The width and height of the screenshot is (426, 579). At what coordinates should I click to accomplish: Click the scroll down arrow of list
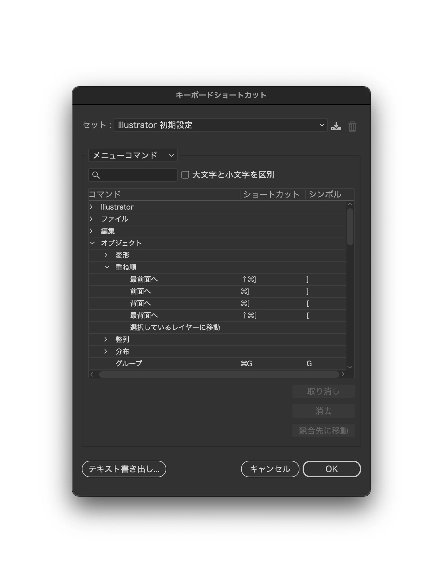(x=350, y=367)
